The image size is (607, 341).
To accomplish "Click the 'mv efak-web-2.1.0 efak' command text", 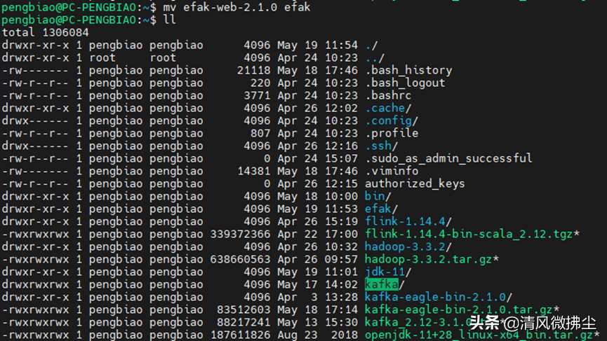I will tap(241, 7).
